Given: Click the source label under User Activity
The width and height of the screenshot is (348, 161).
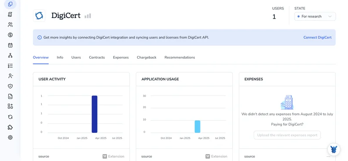Looking at the screenshot, I should [x=43, y=156].
